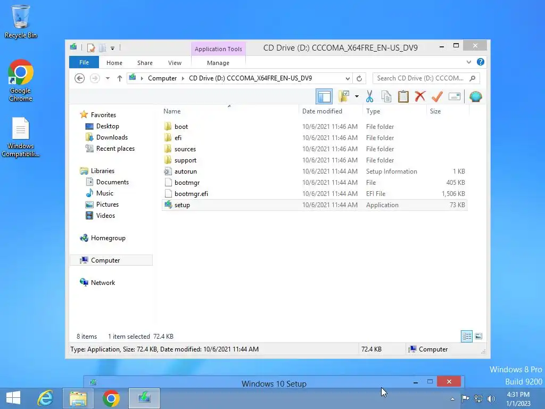
Task: Click the Application Tools contextual tab header
Action: coord(218,49)
